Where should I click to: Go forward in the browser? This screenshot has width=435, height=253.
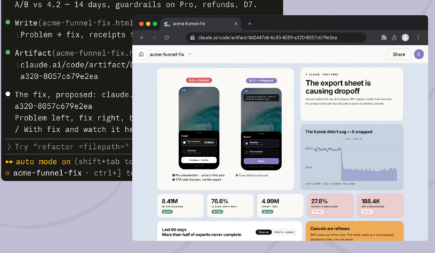click(154, 37)
